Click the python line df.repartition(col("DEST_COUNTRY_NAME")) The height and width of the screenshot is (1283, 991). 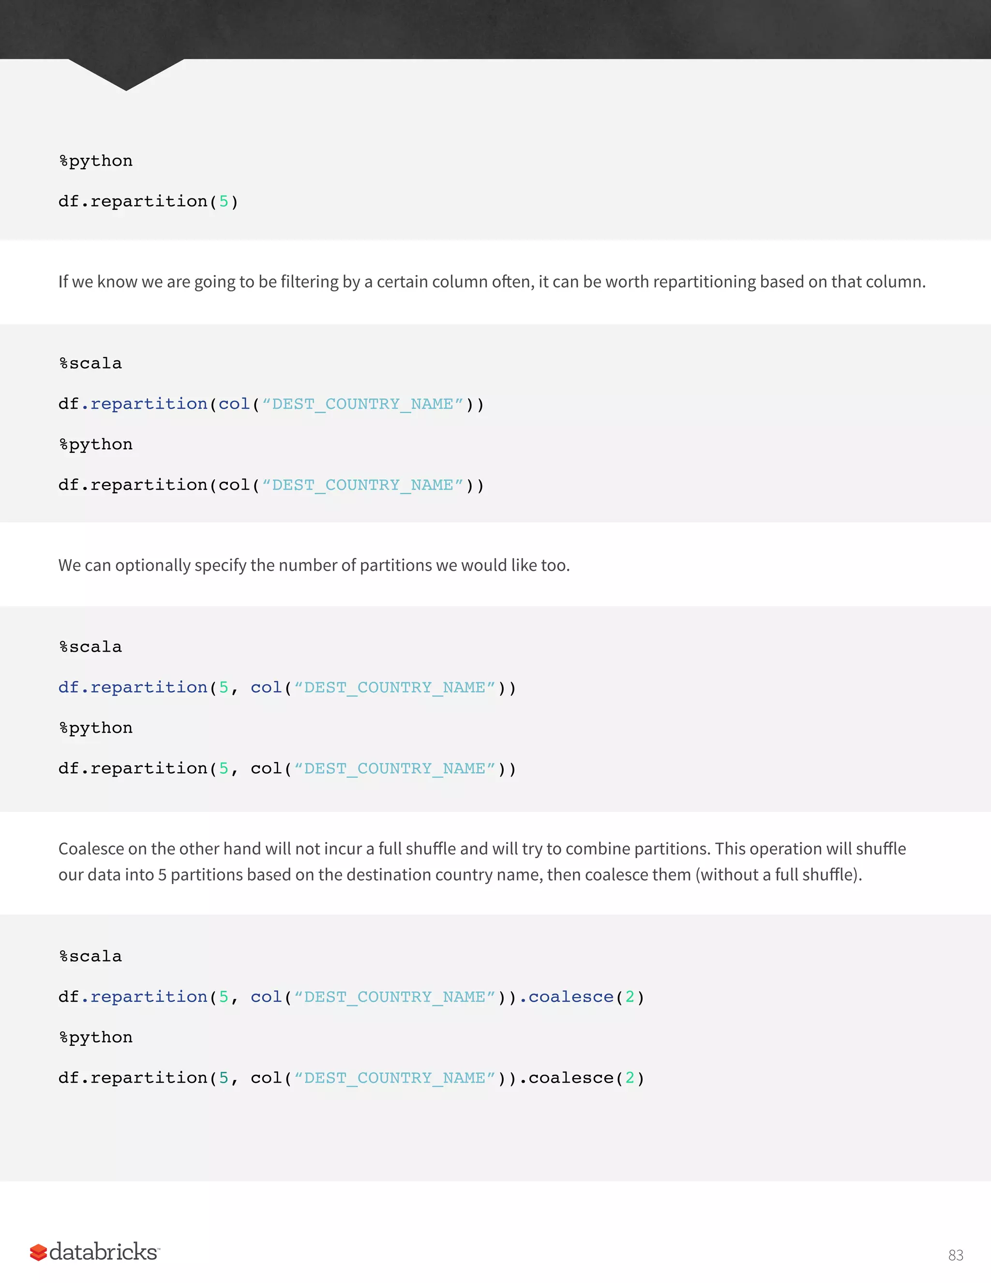[271, 485]
